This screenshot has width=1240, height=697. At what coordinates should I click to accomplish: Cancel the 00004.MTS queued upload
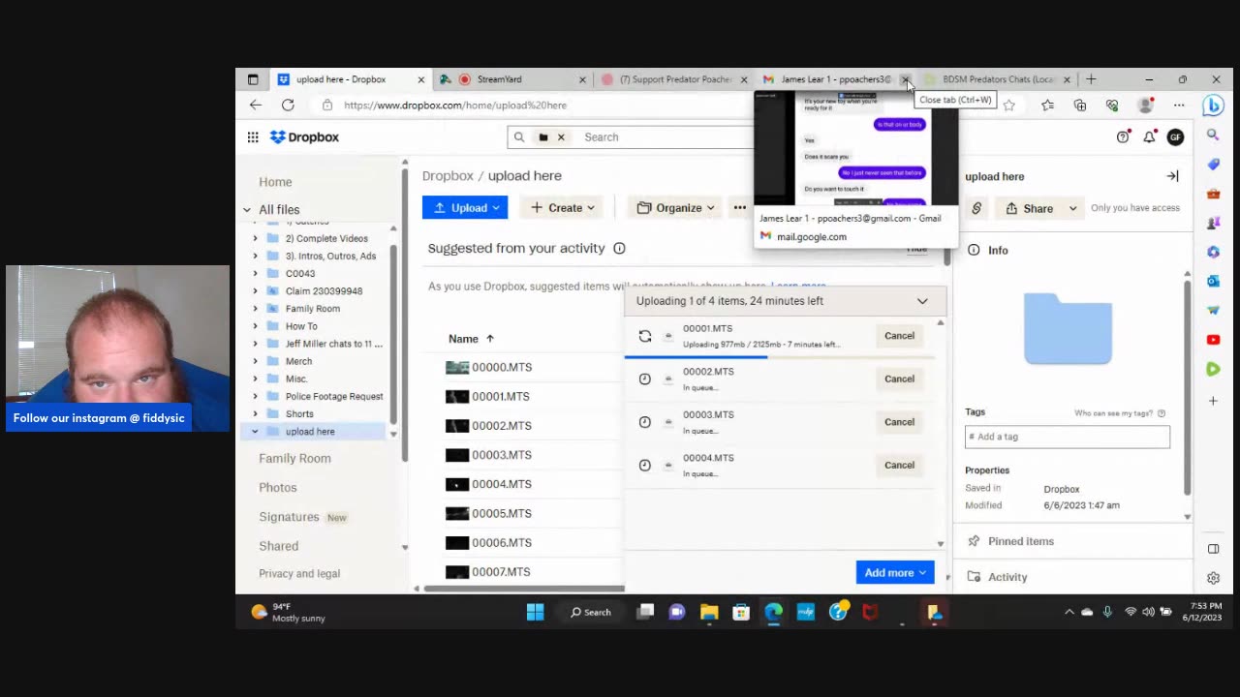point(899,465)
